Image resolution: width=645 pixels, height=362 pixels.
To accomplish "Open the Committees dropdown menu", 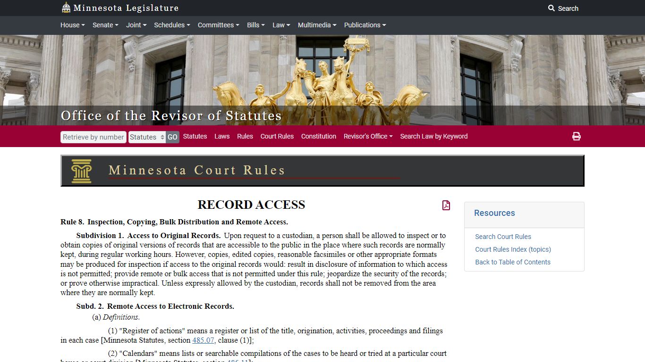I will 218,25.
